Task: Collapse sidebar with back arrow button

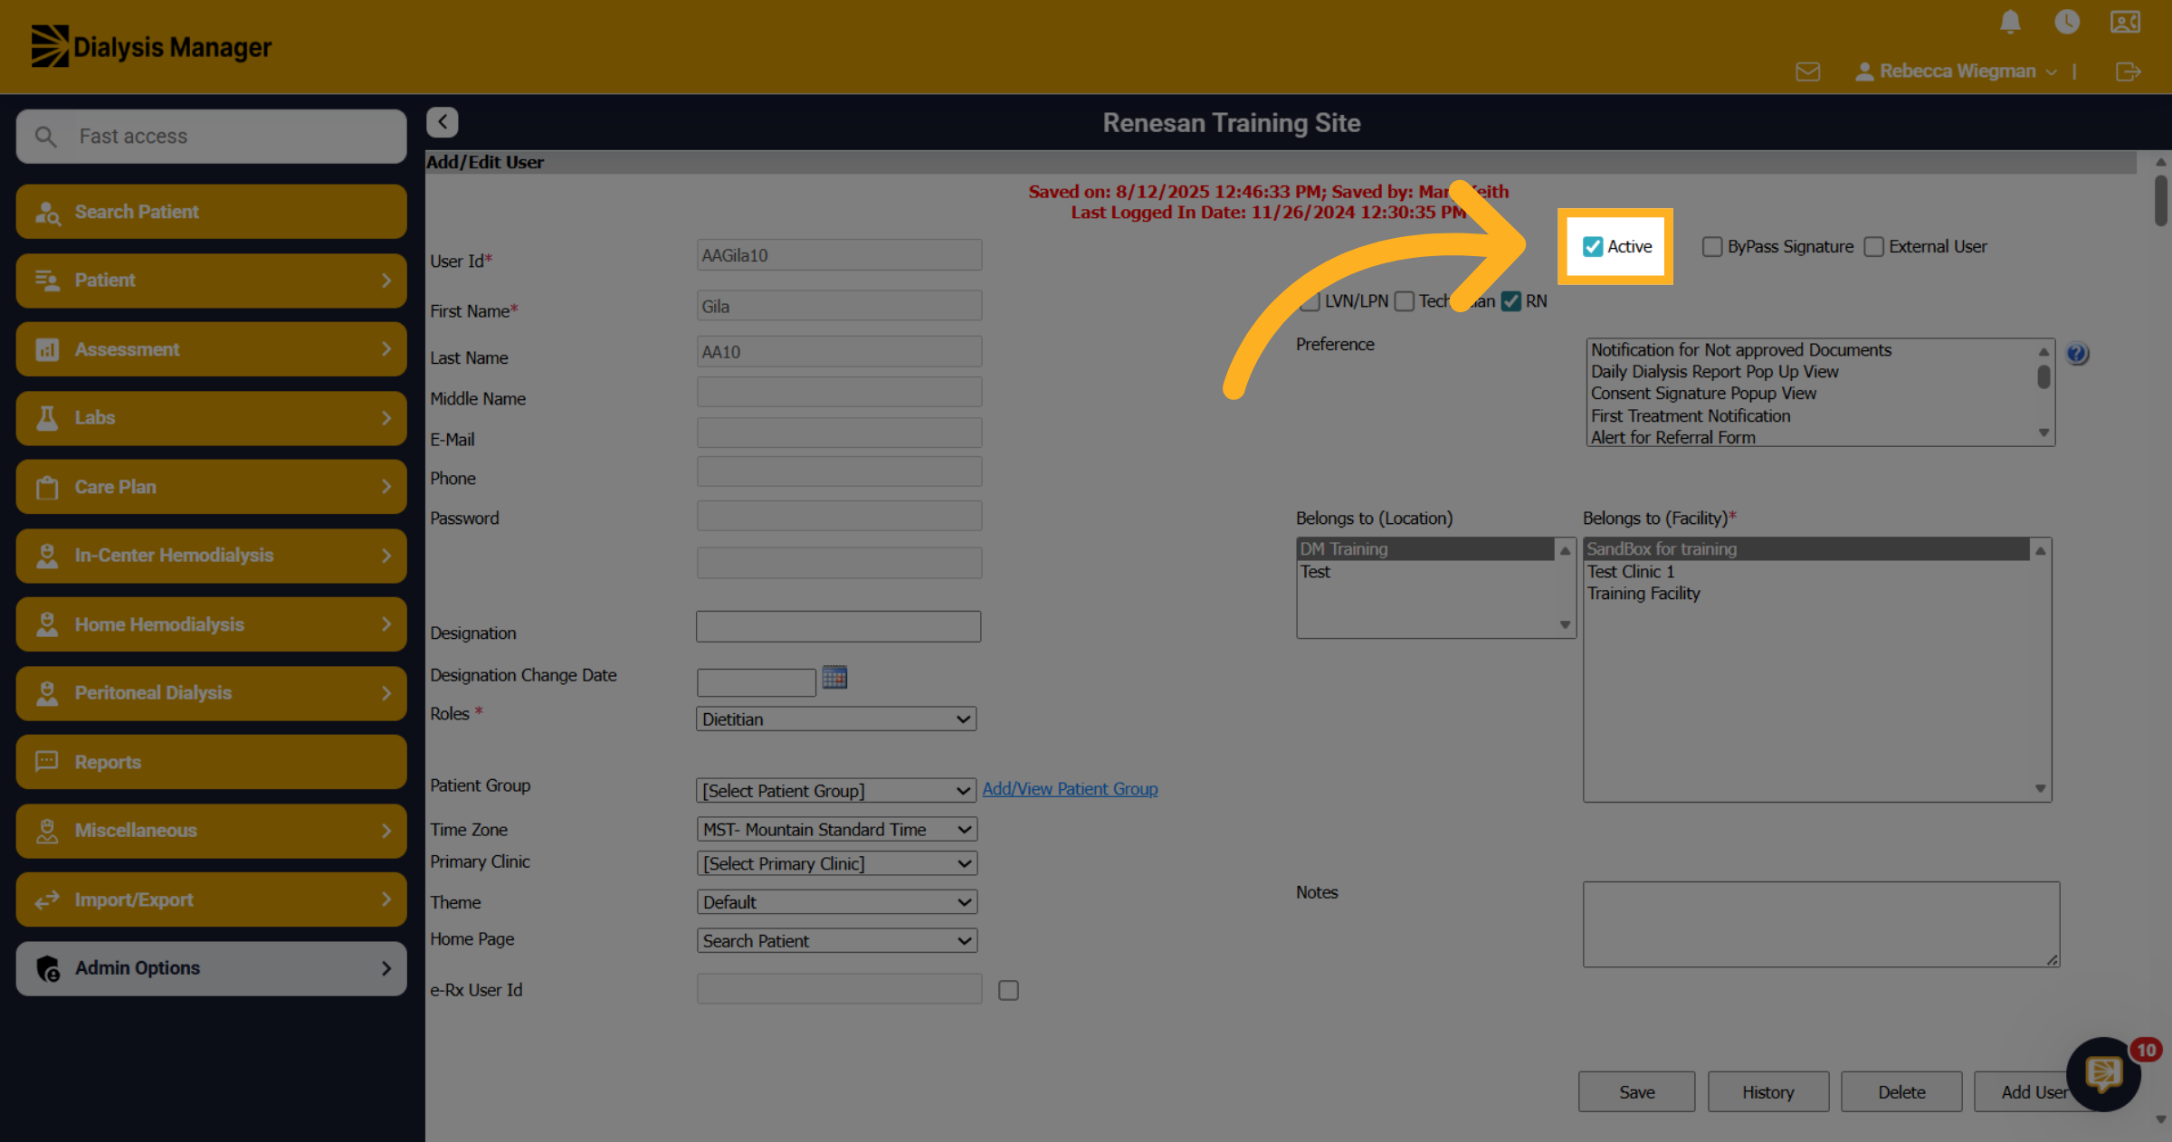Action: tap(443, 122)
